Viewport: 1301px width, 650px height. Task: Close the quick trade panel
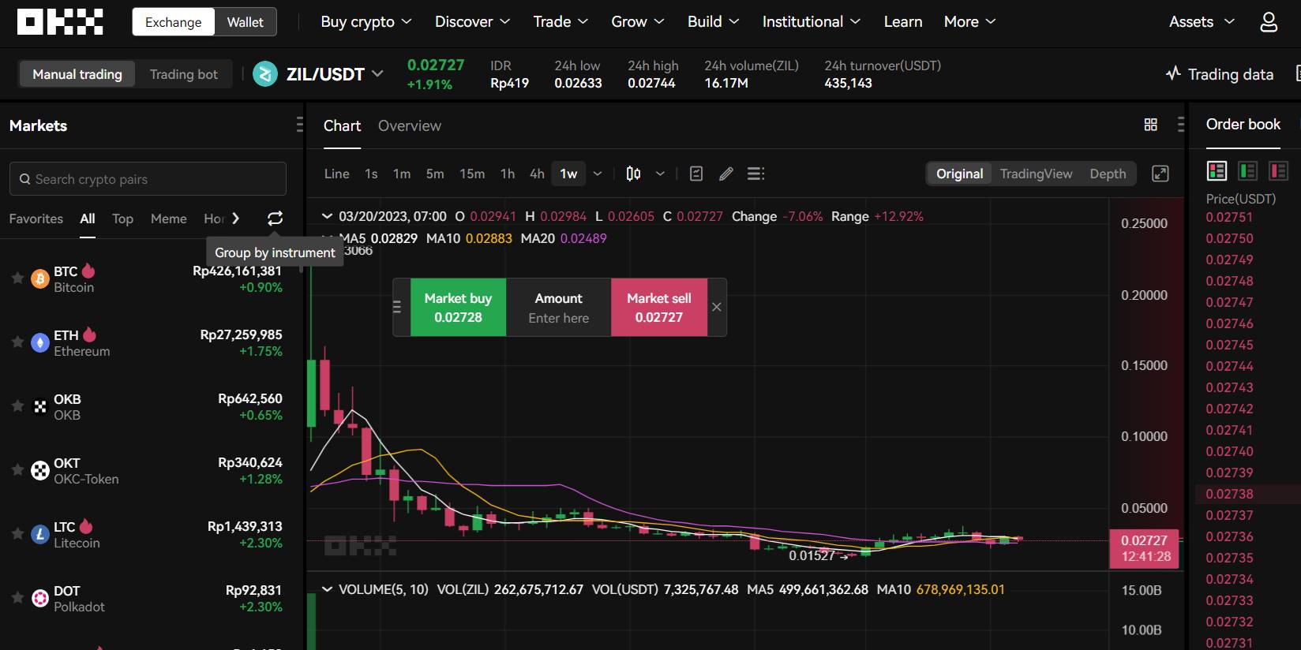click(x=717, y=308)
